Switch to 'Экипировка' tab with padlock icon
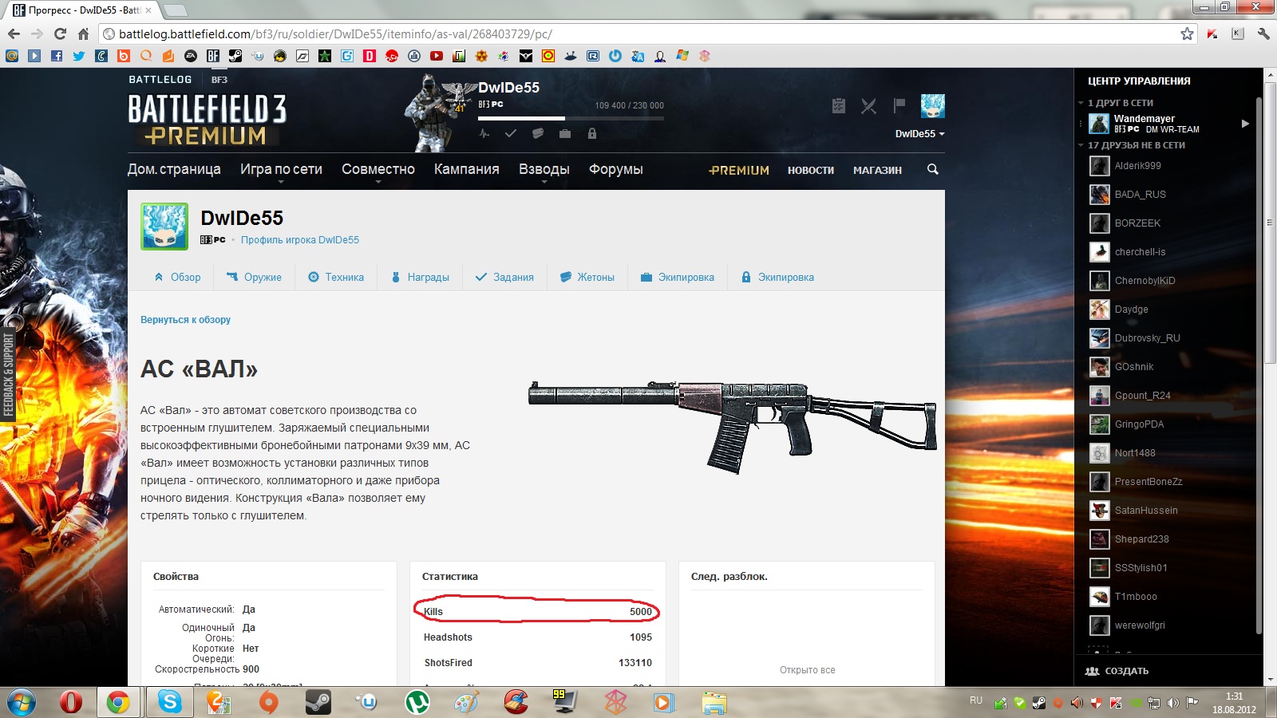 tap(777, 277)
